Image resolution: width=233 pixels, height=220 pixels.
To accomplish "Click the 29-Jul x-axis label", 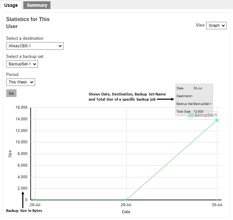I will tap(126, 205).
